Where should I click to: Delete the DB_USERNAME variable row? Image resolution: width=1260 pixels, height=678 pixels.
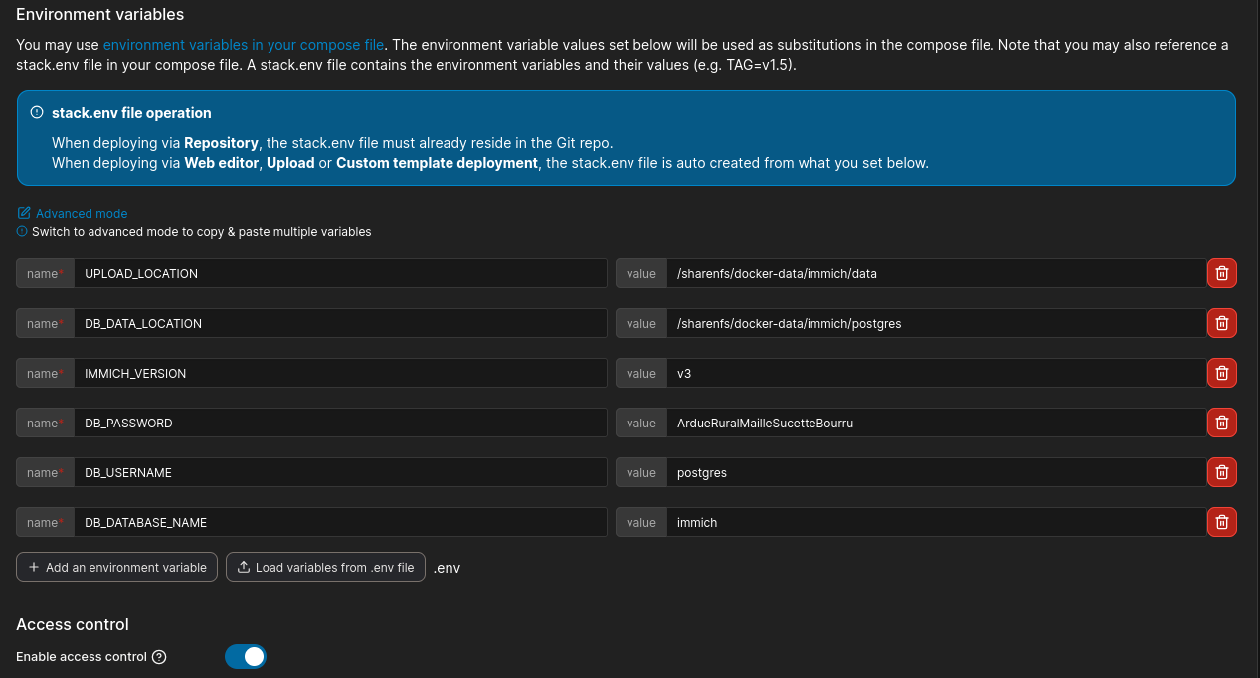click(x=1222, y=472)
